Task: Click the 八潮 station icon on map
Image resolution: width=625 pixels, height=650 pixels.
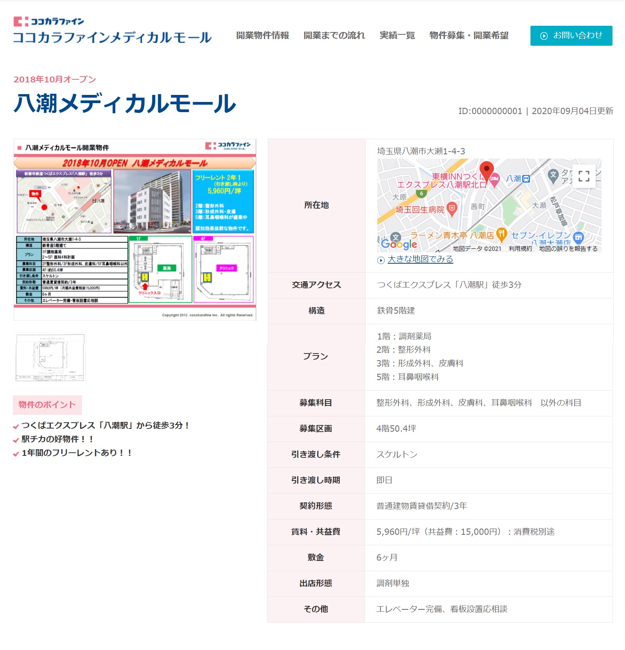Action: pyautogui.click(x=526, y=179)
